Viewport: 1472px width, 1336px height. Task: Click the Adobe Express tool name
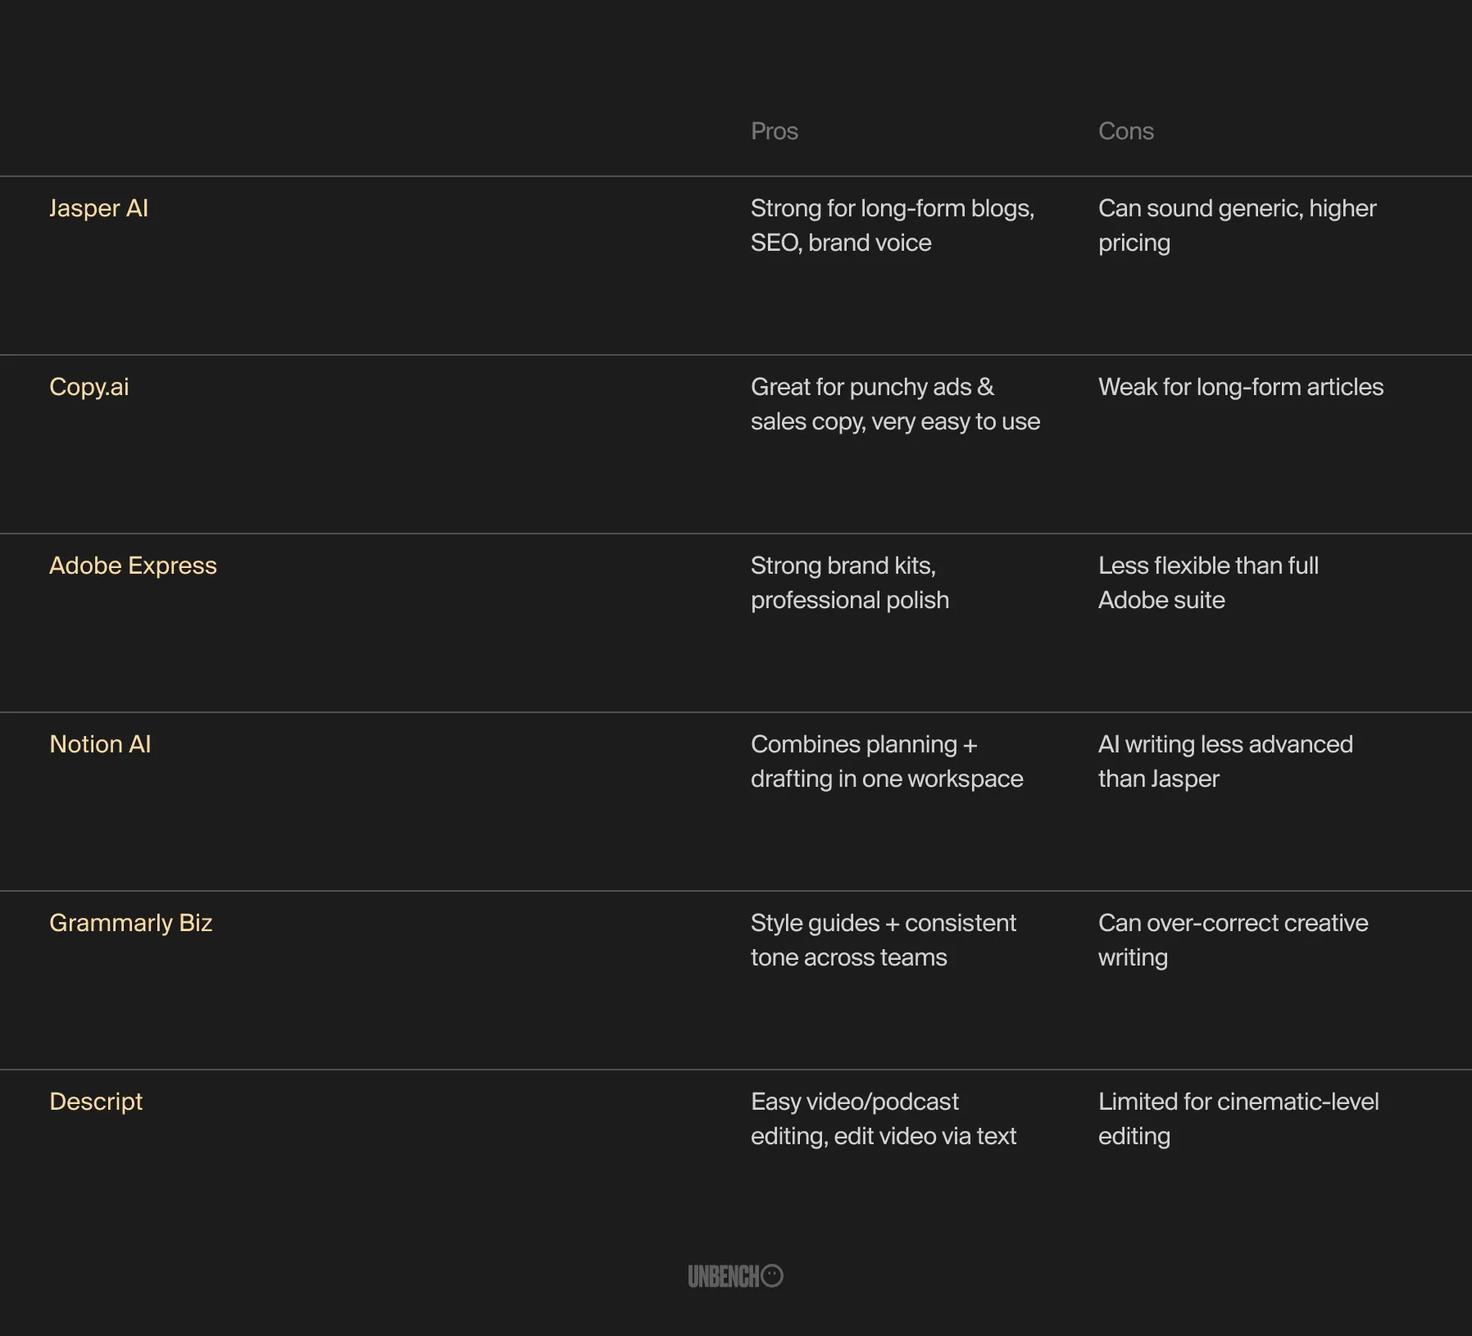133,566
